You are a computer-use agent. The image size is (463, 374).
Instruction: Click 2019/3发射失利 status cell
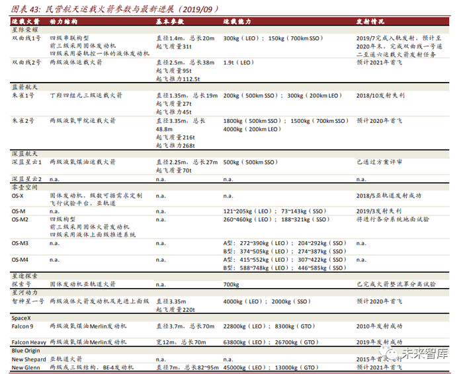[x=379, y=211]
